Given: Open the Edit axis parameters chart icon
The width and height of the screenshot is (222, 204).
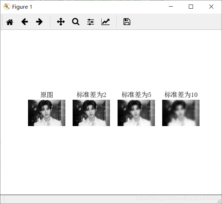Looking at the screenshot, I should point(105,22).
